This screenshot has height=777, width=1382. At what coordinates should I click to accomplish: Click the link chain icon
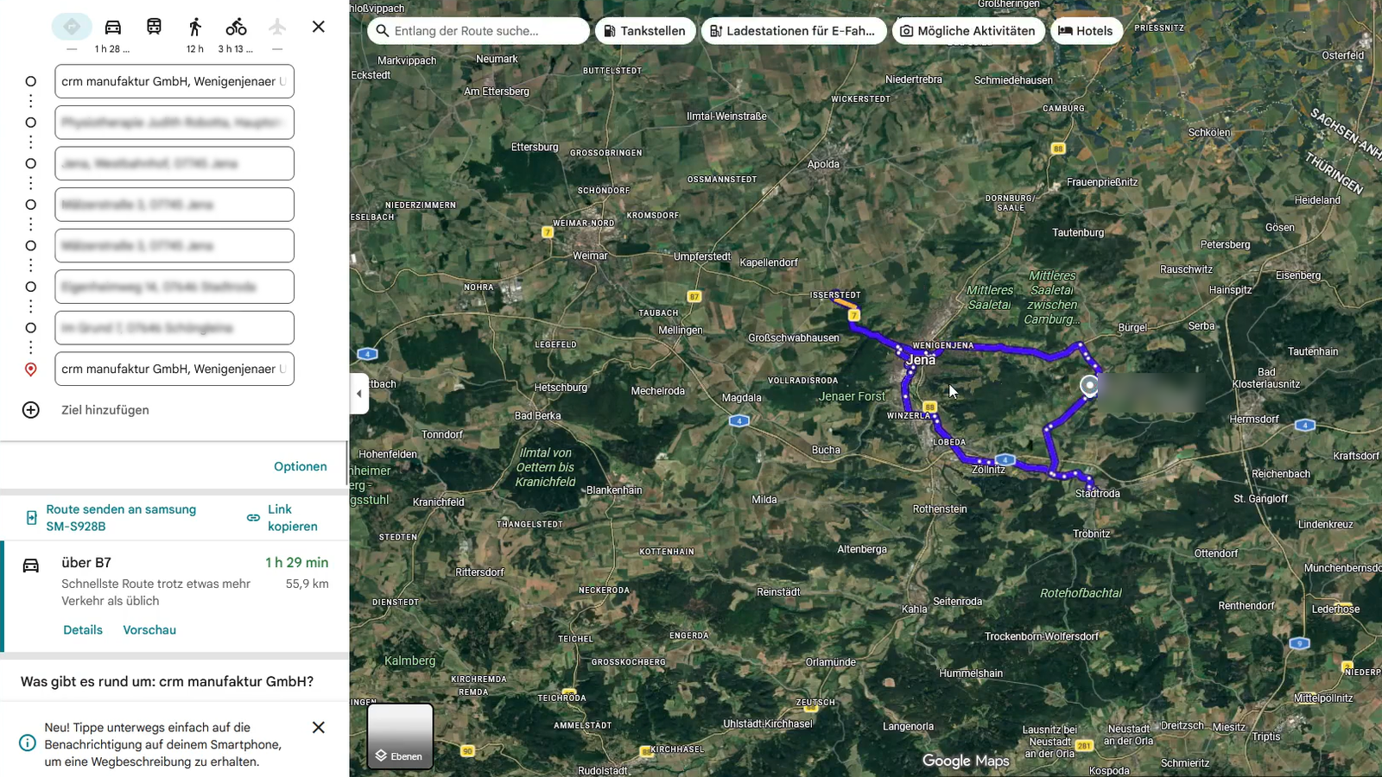(x=253, y=518)
